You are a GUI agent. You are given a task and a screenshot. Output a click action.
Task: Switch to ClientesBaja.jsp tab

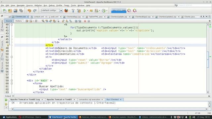coord(74,17)
